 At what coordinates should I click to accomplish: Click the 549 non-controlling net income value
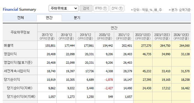[x=111, y=97]
